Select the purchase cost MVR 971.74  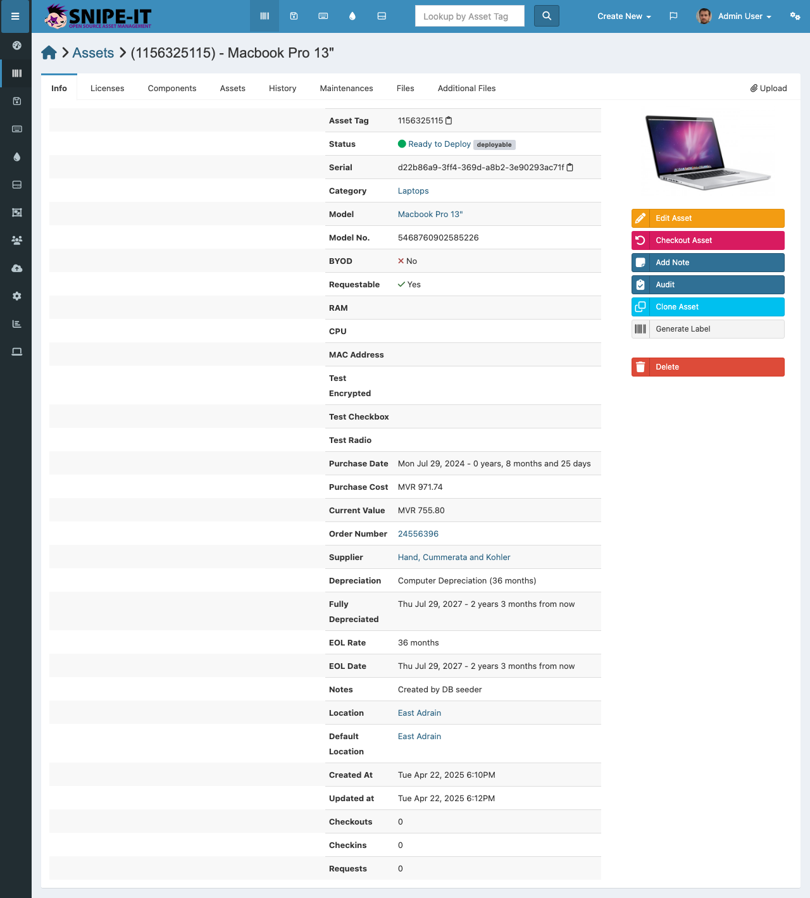(x=420, y=487)
